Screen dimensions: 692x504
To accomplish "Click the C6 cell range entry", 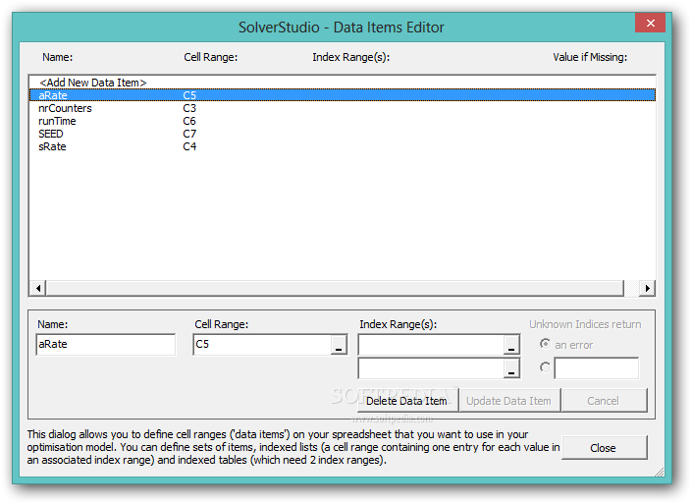I will click(189, 121).
